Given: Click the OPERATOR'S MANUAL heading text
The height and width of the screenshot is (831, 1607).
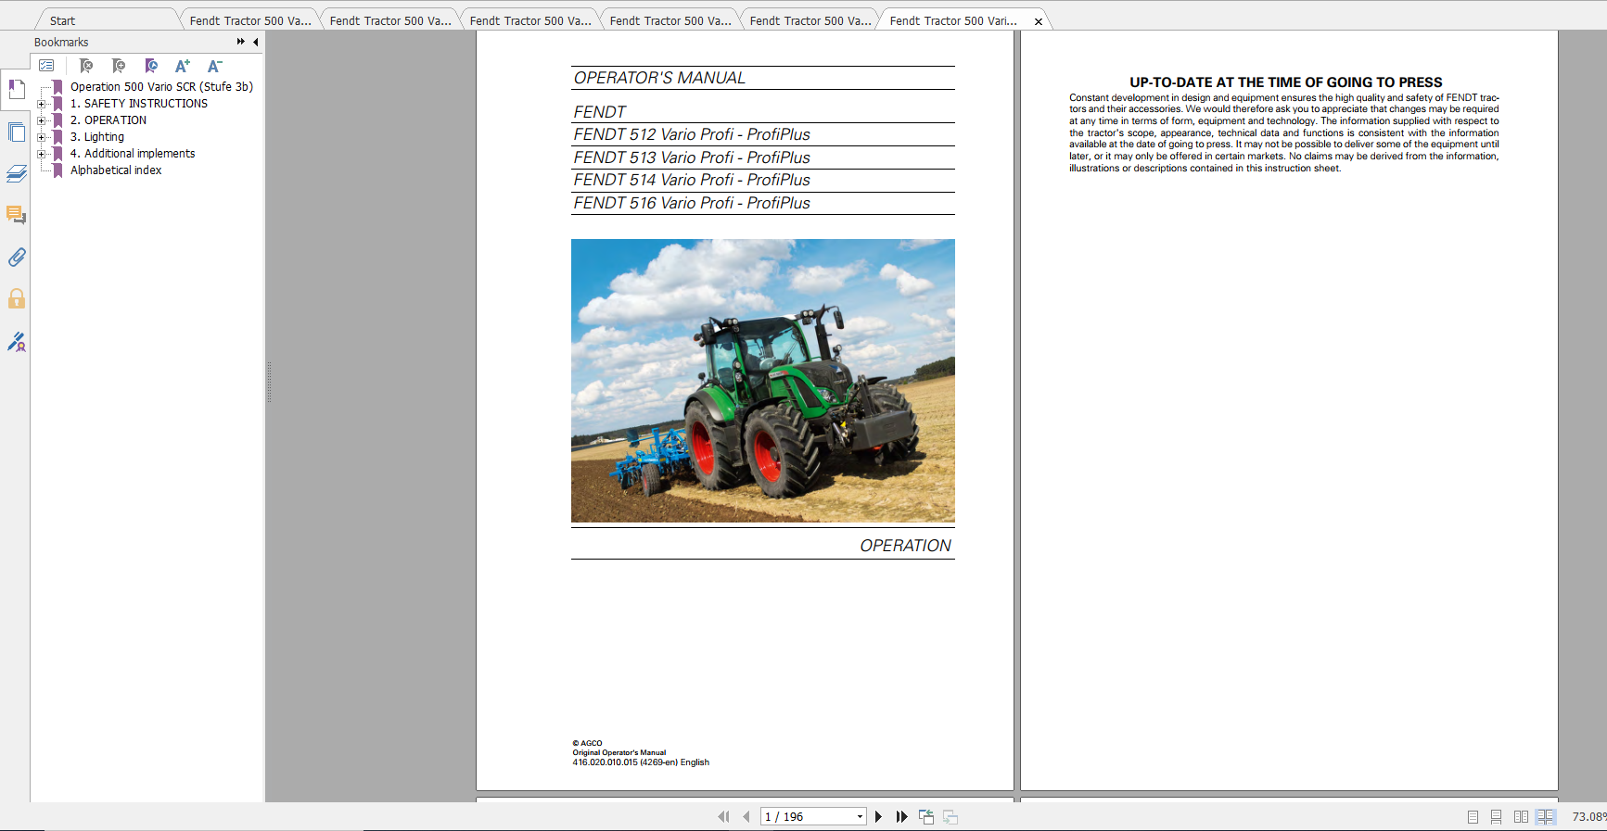Looking at the screenshot, I should click(659, 78).
